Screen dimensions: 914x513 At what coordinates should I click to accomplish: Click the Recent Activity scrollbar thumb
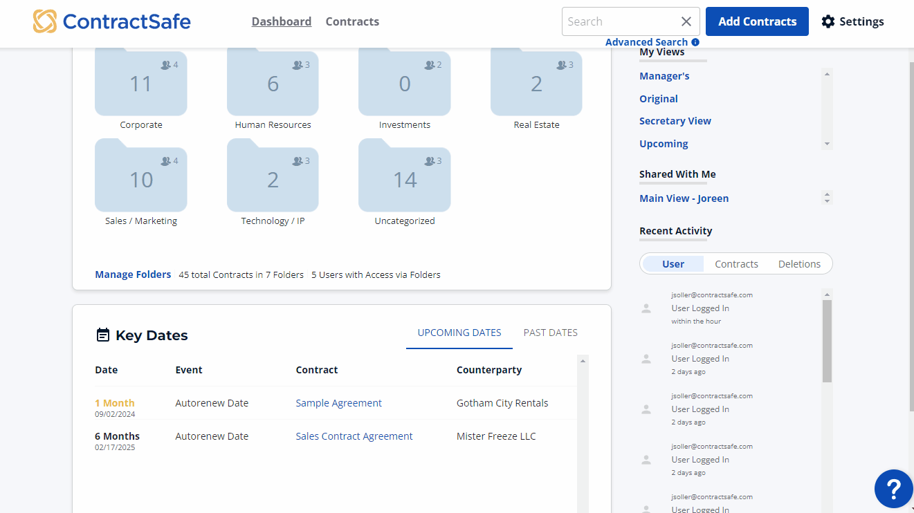coord(827,341)
